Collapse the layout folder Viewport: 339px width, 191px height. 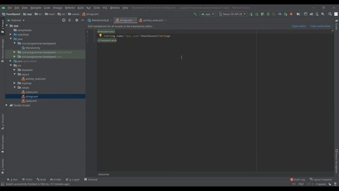[x=14, y=74]
